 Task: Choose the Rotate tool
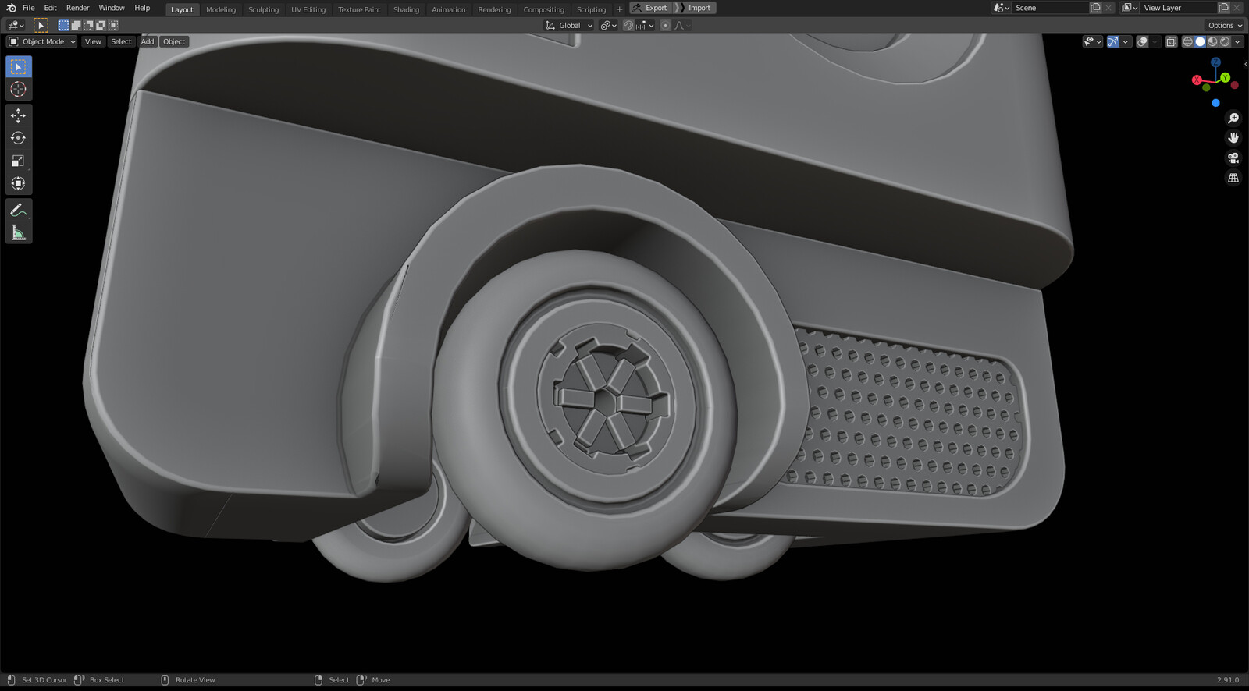click(19, 138)
